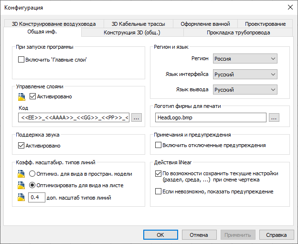Check Если невозможно, показать предупреждение
This screenshot has width=298, height=244.
(158, 191)
